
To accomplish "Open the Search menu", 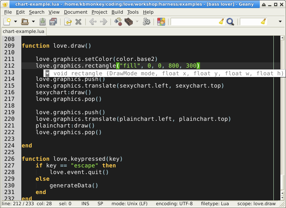I will (37, 12).
